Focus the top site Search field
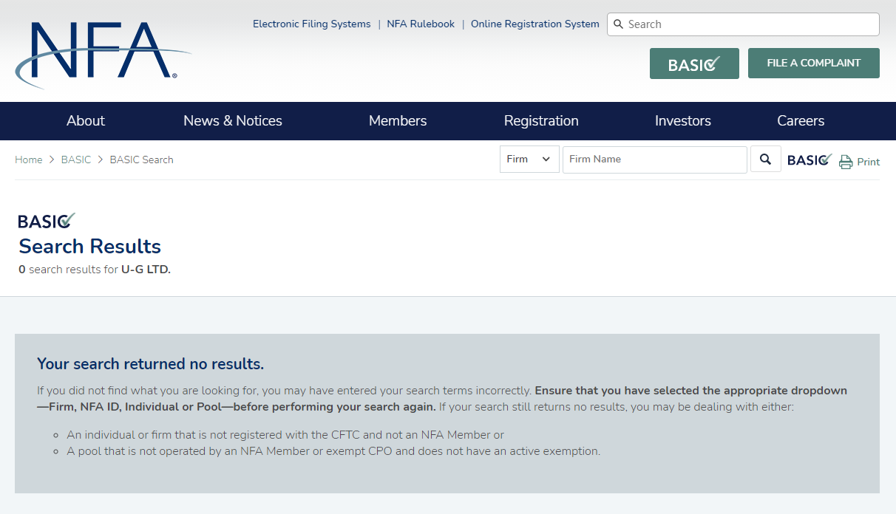 (743, 24)
